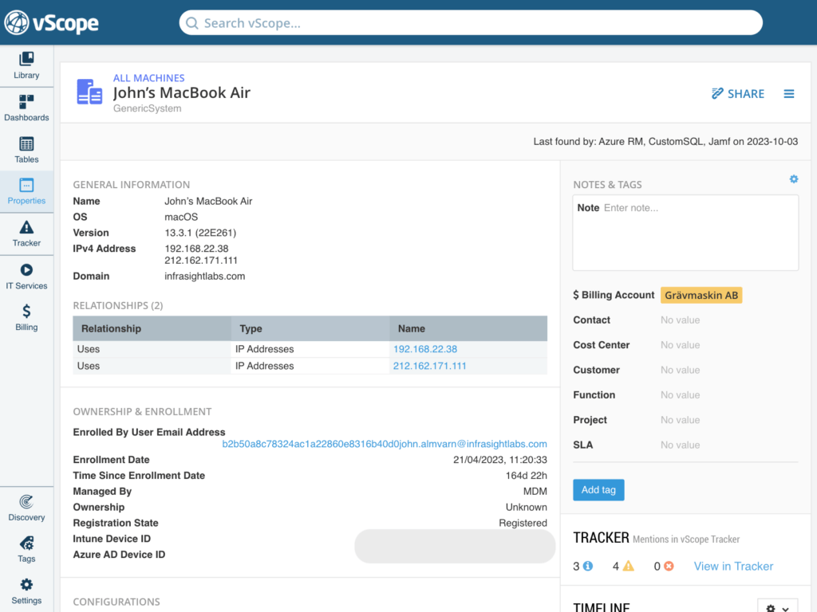The image size is (817, 612).
Task: Set the SLA tag value
Action: tap(680, 445)
